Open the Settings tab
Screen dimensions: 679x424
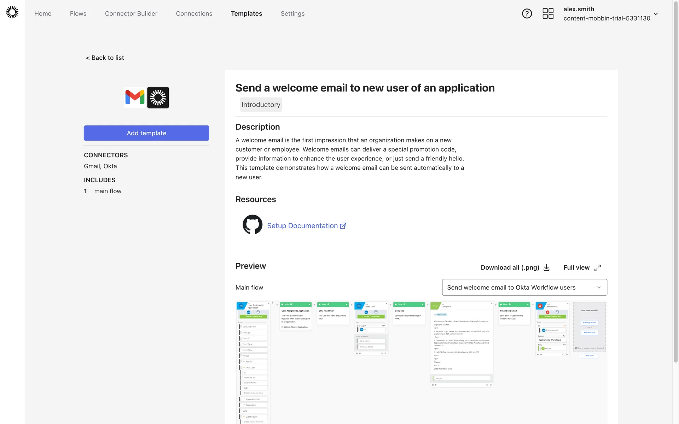(x=292, y=13)
